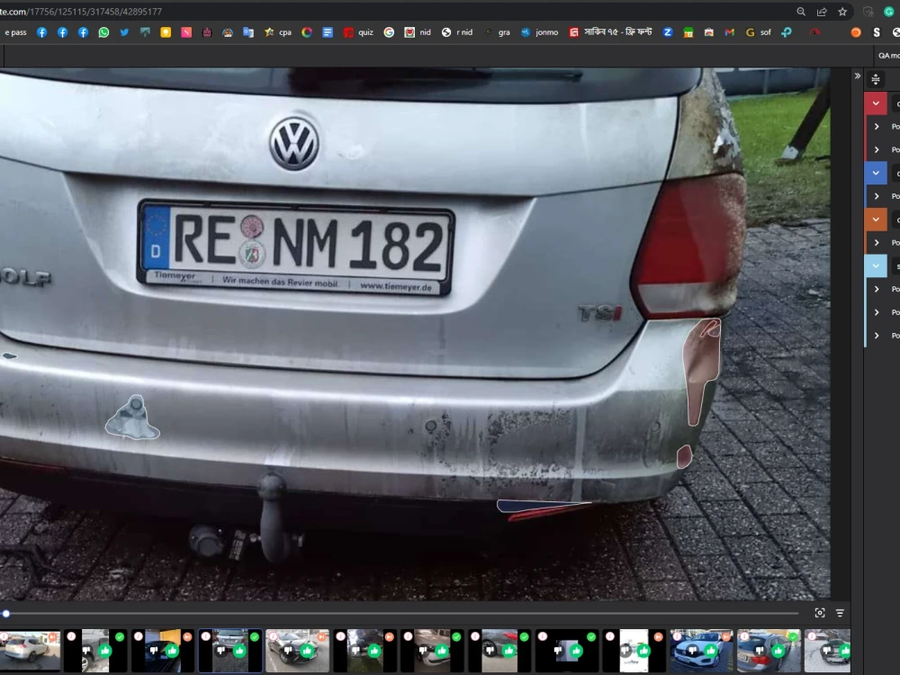
Task: Open the Bengali 'সাকিব ৭৫' font bookmark
Action: coord(611,32)
